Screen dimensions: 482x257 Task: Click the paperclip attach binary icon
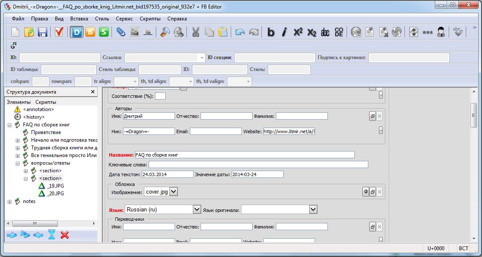pos(121,32)
